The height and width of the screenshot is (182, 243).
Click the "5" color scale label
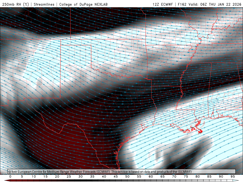coord(22,177)
